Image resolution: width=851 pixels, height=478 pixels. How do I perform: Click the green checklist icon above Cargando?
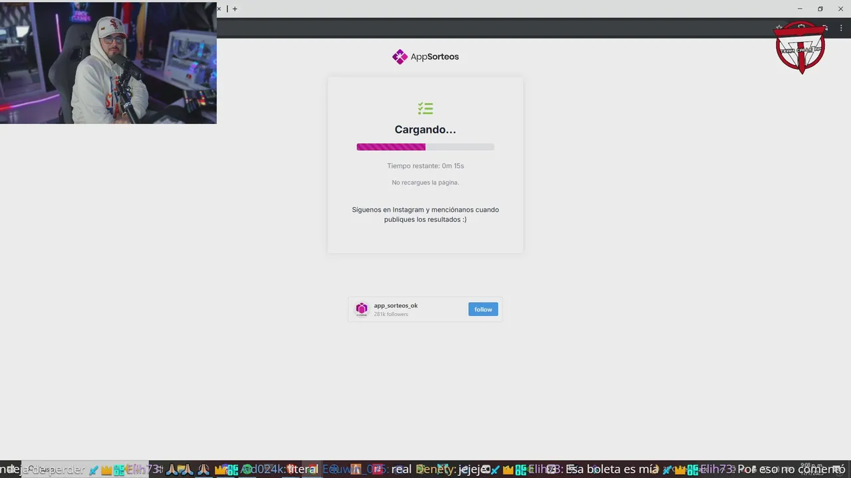[425, 108]
